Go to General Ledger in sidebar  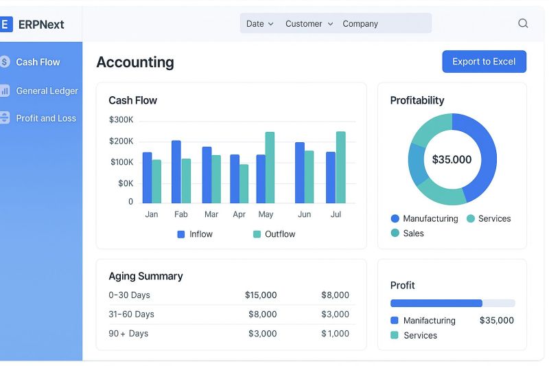(47, 91)
